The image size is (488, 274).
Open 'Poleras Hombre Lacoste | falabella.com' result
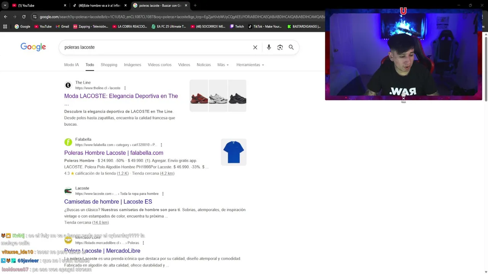(114, 153)
